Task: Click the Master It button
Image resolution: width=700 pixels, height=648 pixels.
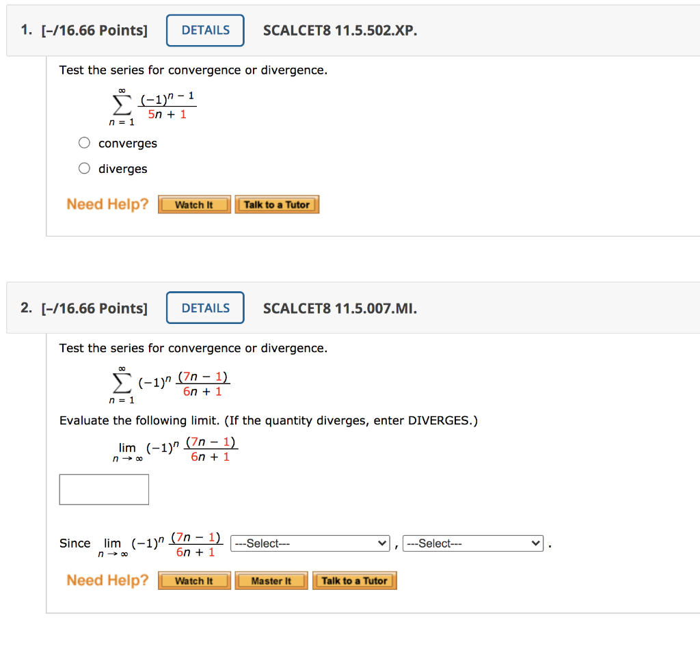Action: tap(271, 580)
